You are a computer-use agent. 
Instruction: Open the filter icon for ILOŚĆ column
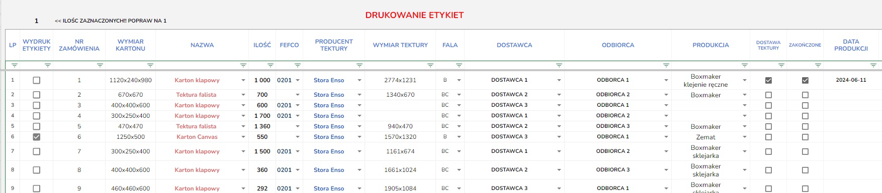tap(271, 65)
